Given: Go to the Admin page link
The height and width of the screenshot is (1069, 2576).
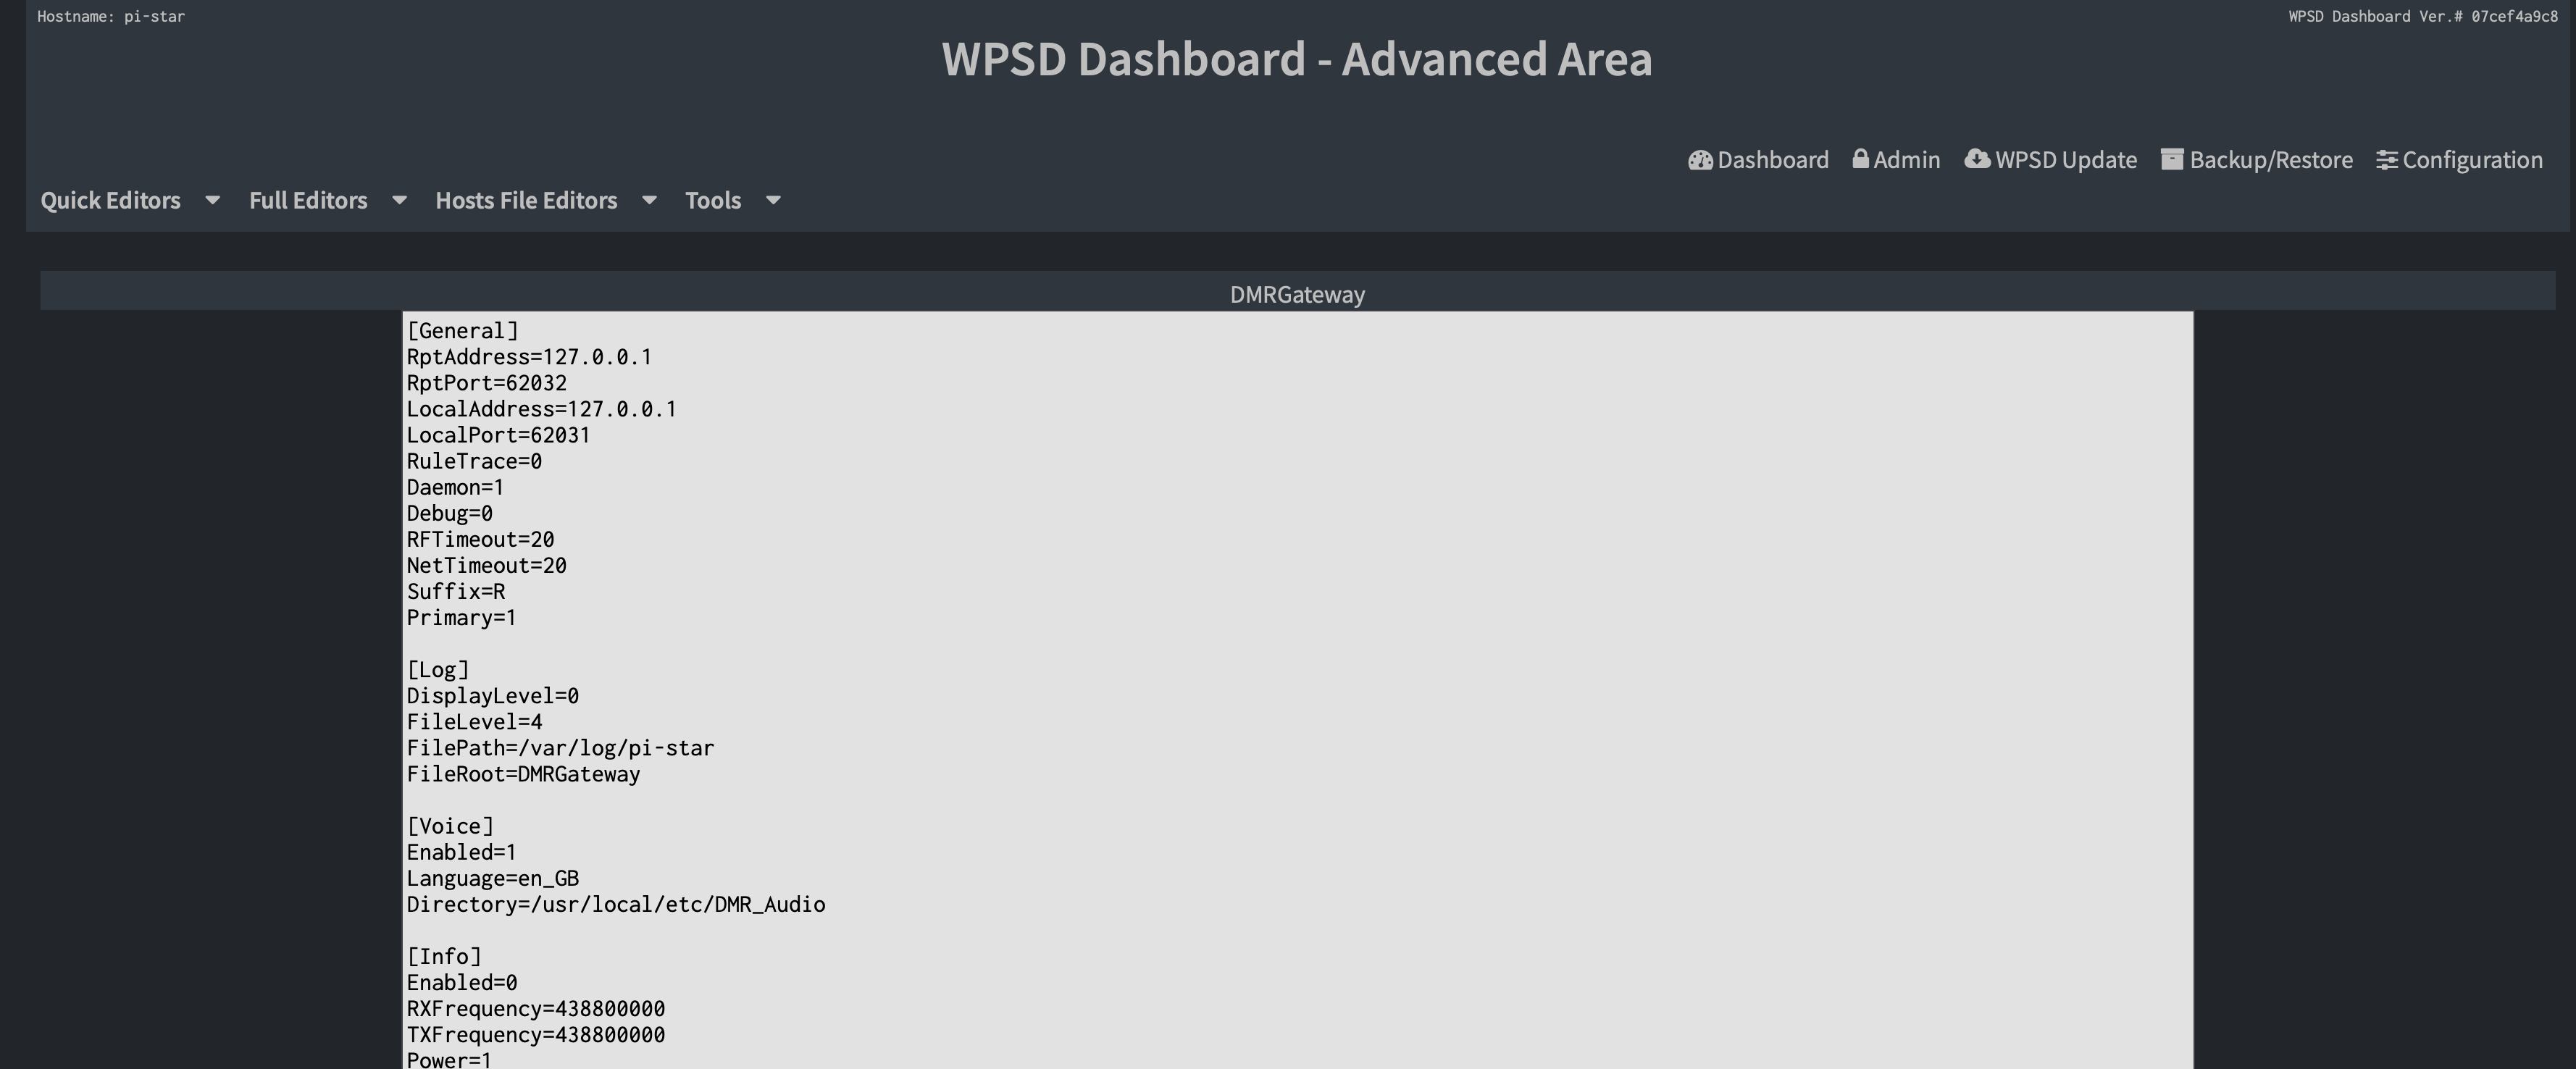Looking at the screenshot, I should 1896,160.
